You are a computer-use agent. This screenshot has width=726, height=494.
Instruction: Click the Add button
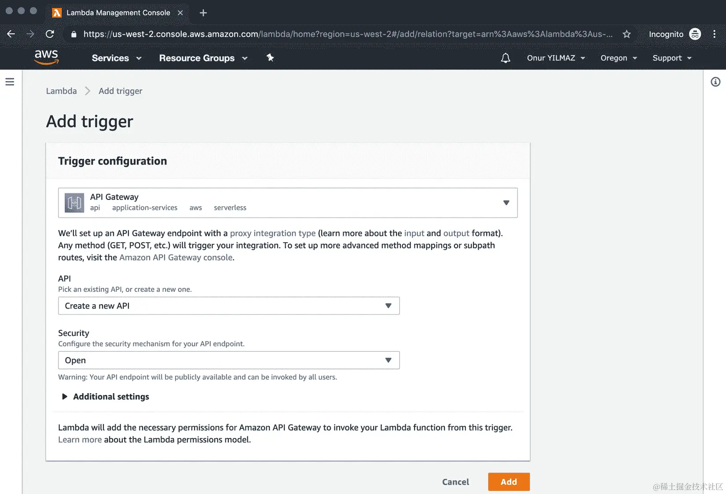pos(509,482)
